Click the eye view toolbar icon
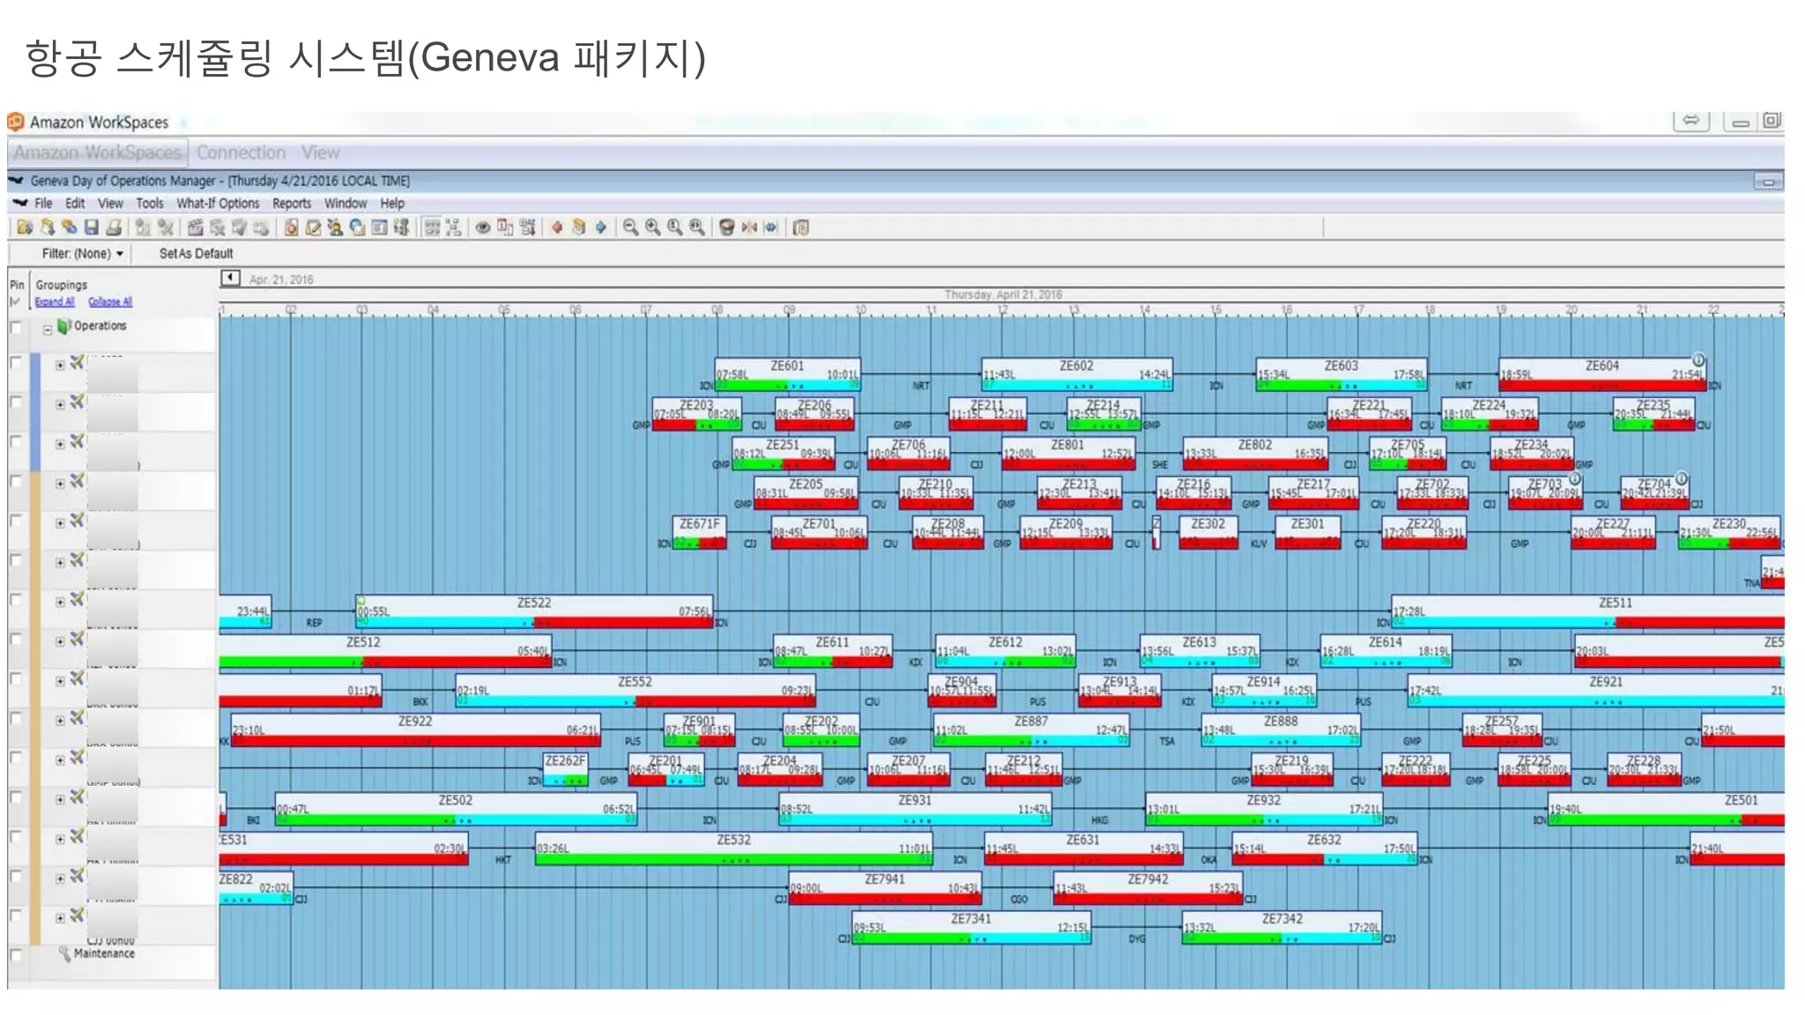Screen dimensions: 1805x1015 [x=483, y=227]
